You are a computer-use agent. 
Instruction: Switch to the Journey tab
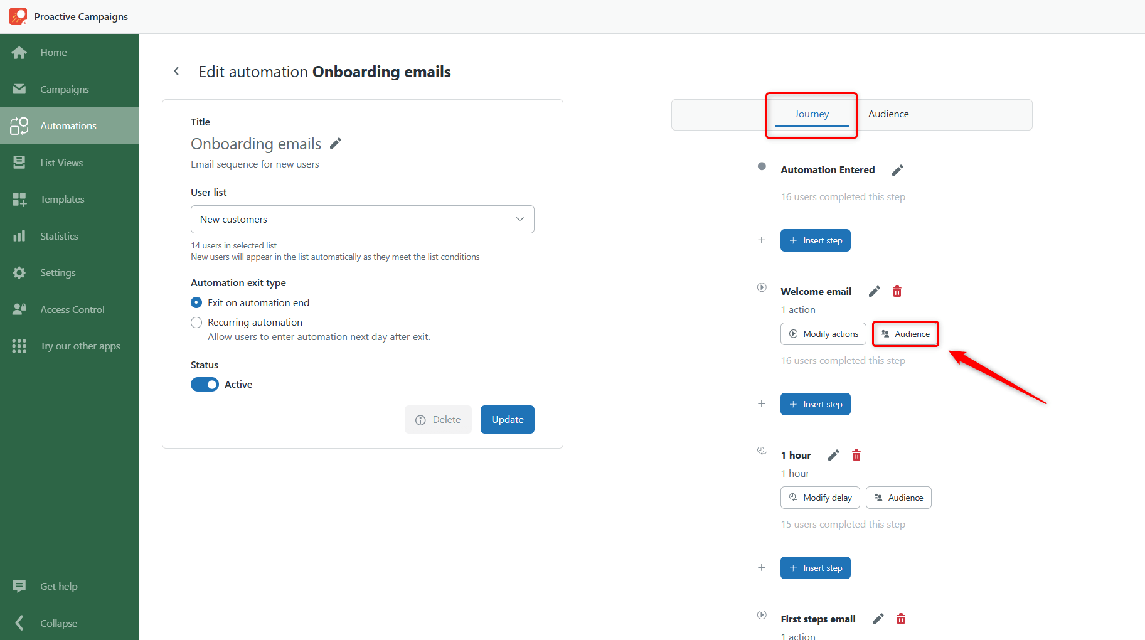(812, 114)
